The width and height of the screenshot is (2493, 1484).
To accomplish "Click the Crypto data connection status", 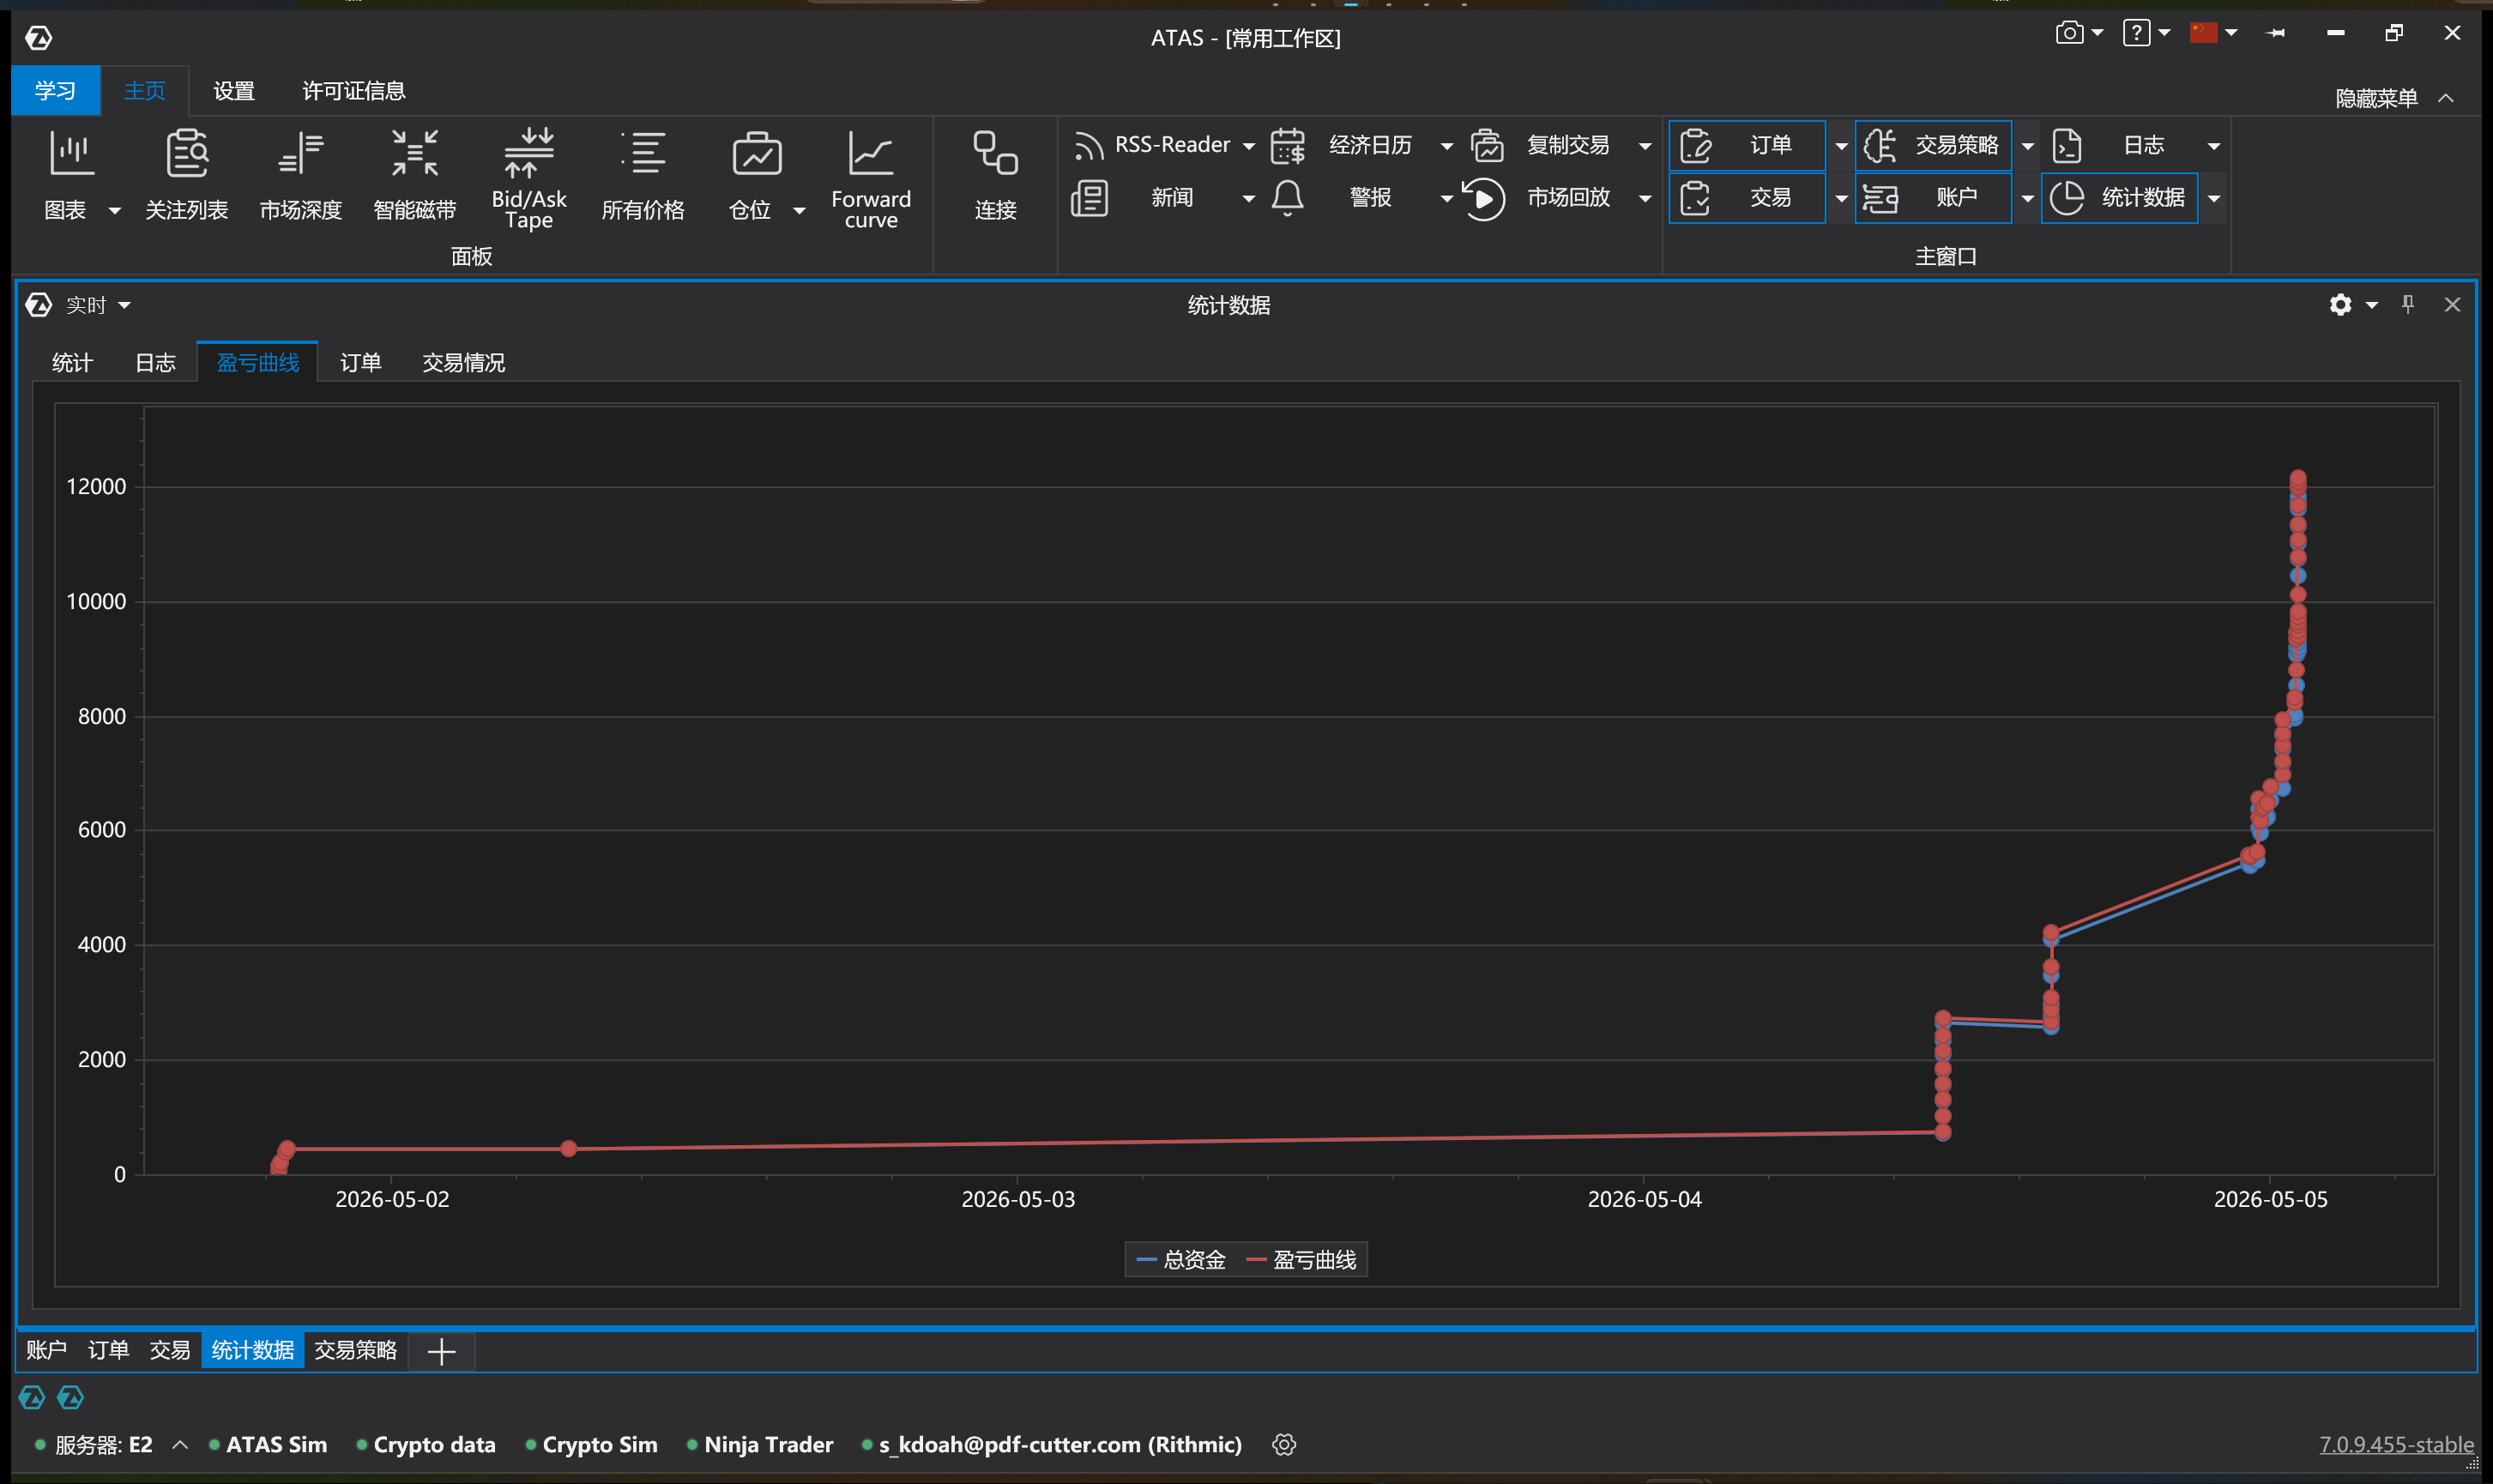I will coord(426,1444).
